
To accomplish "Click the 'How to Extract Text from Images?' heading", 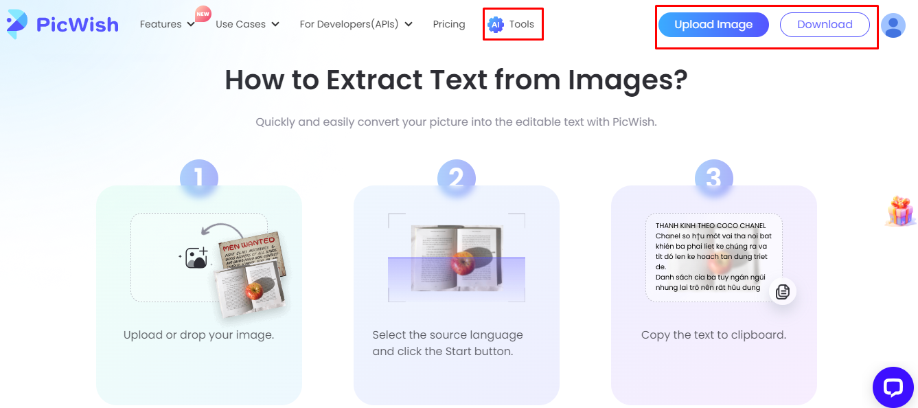I will 456,80.
